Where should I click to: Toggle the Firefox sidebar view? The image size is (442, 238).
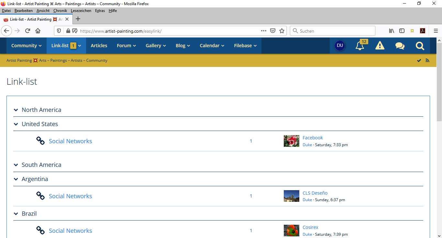402,31
